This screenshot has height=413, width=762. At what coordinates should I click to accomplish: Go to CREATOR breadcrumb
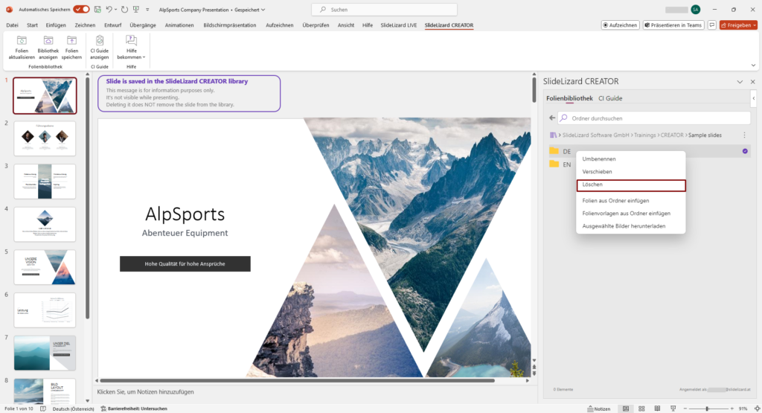pos(672,135)
